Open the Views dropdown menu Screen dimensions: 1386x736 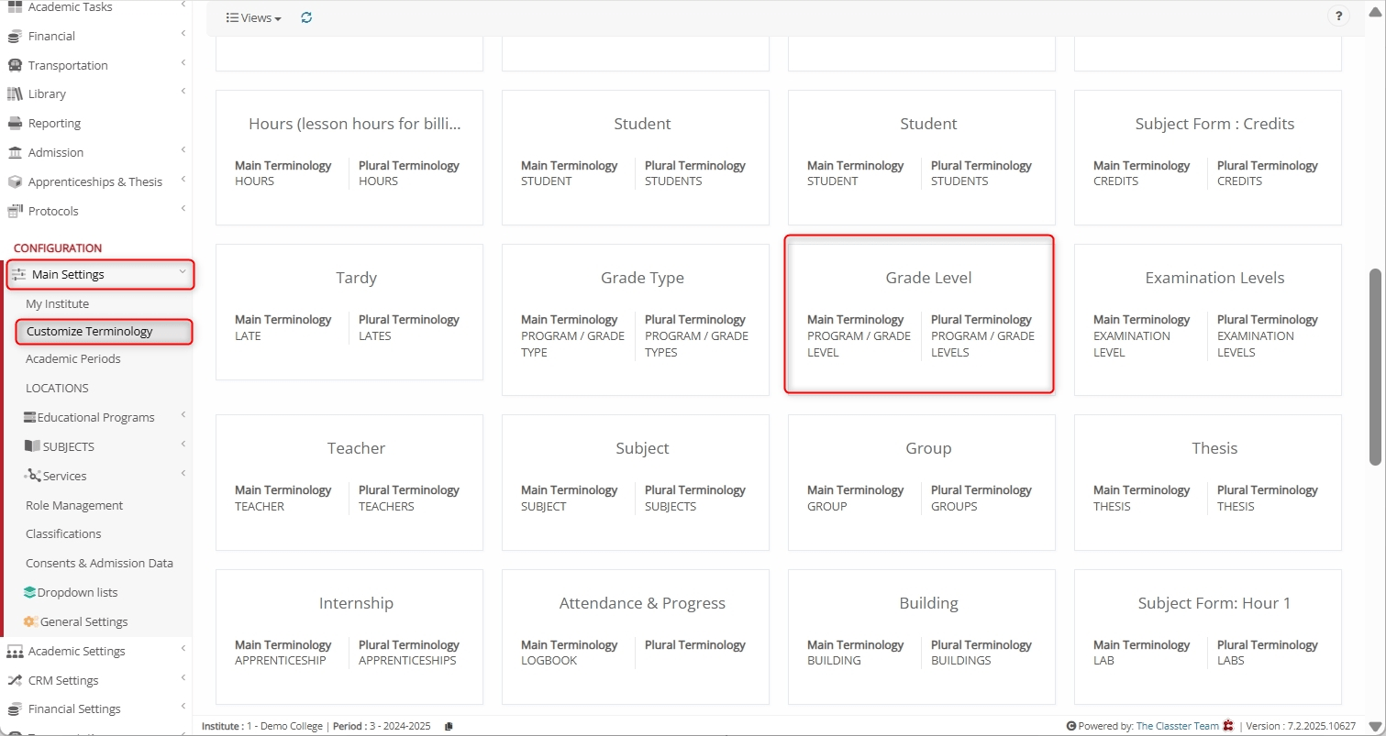(254, 17)
